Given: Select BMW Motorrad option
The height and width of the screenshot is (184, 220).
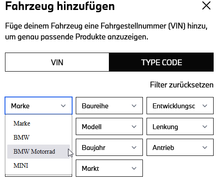Looking at the screenshot, I should point(39,151).
